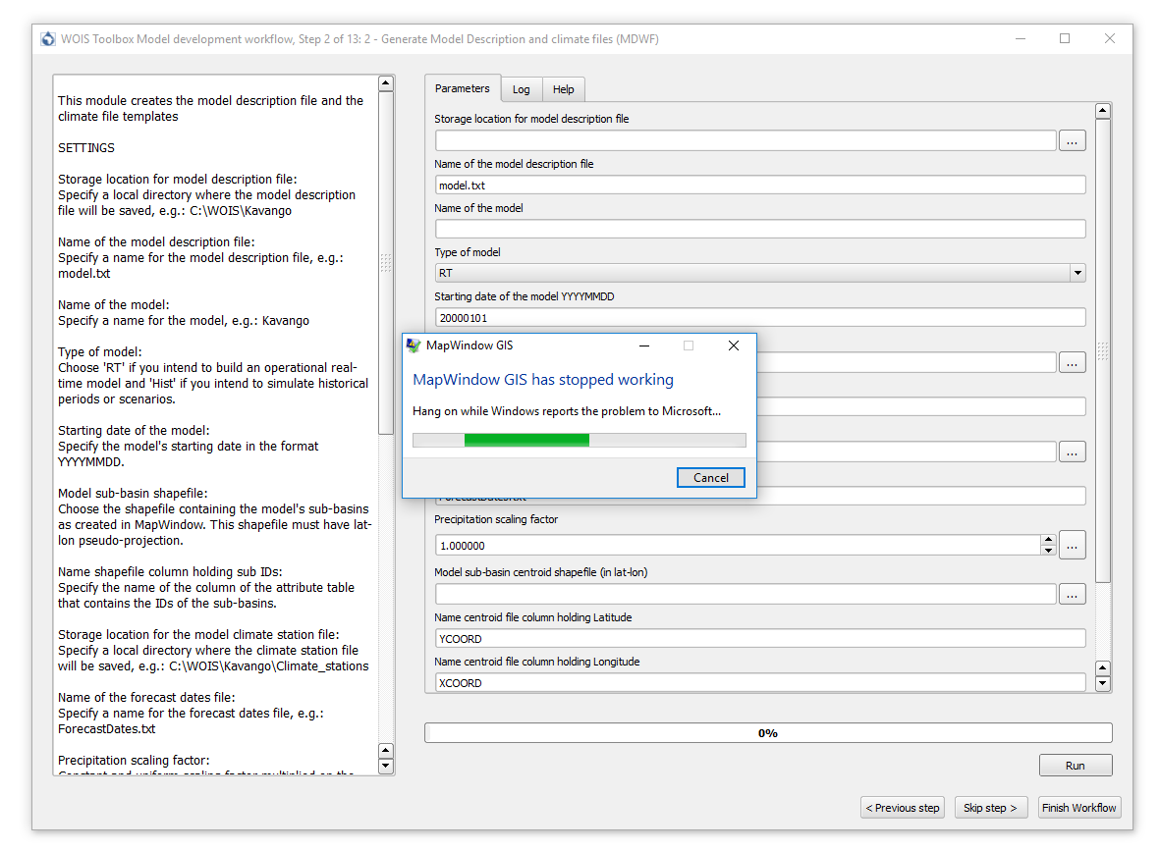This screenshot has height=851, width=1160.
Task: Open the Type of model dropdown
Action: tap(1077, 272)
